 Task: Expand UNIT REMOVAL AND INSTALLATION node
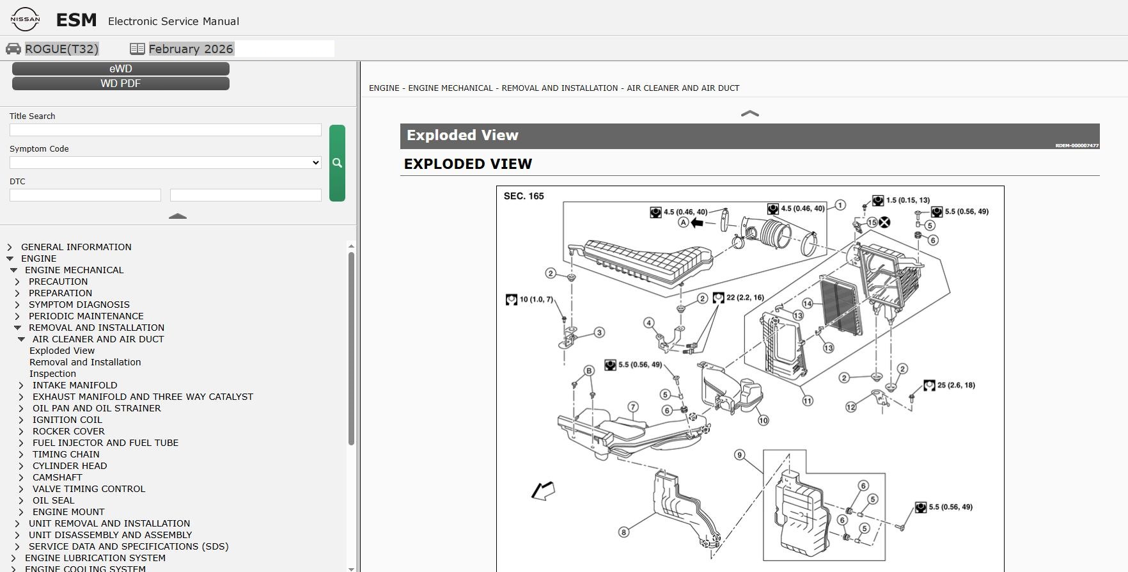coord(17,523)
